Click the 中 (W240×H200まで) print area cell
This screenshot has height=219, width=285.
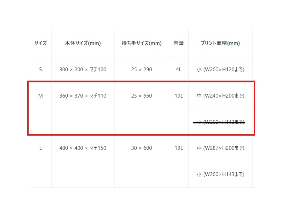click(x=220, y=96)
